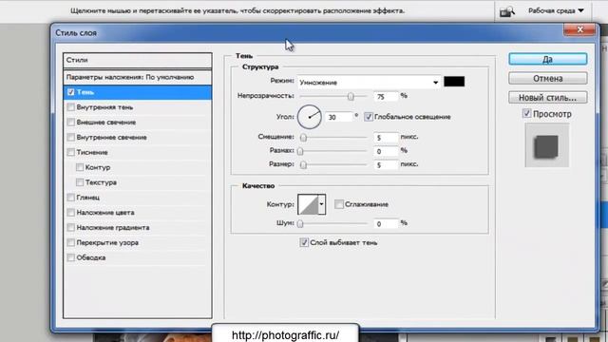Click the Смещение slider handle
This screenshot has width=608, height=342.
pyautogui.click(x=303, y=138)
